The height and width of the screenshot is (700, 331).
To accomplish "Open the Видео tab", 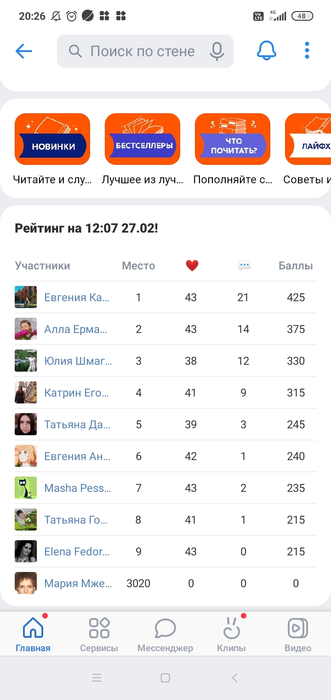I will point(297,635).
